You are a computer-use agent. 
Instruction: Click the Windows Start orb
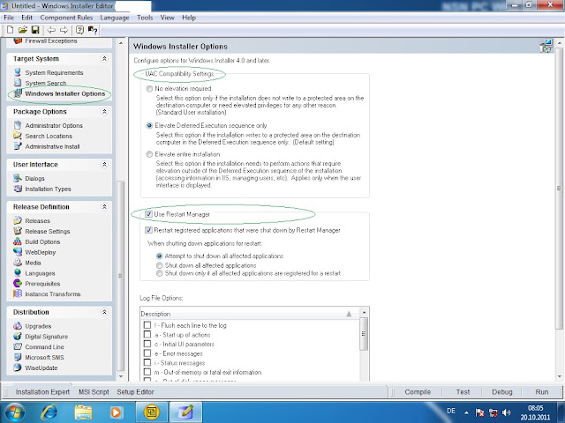pos(15,412)
